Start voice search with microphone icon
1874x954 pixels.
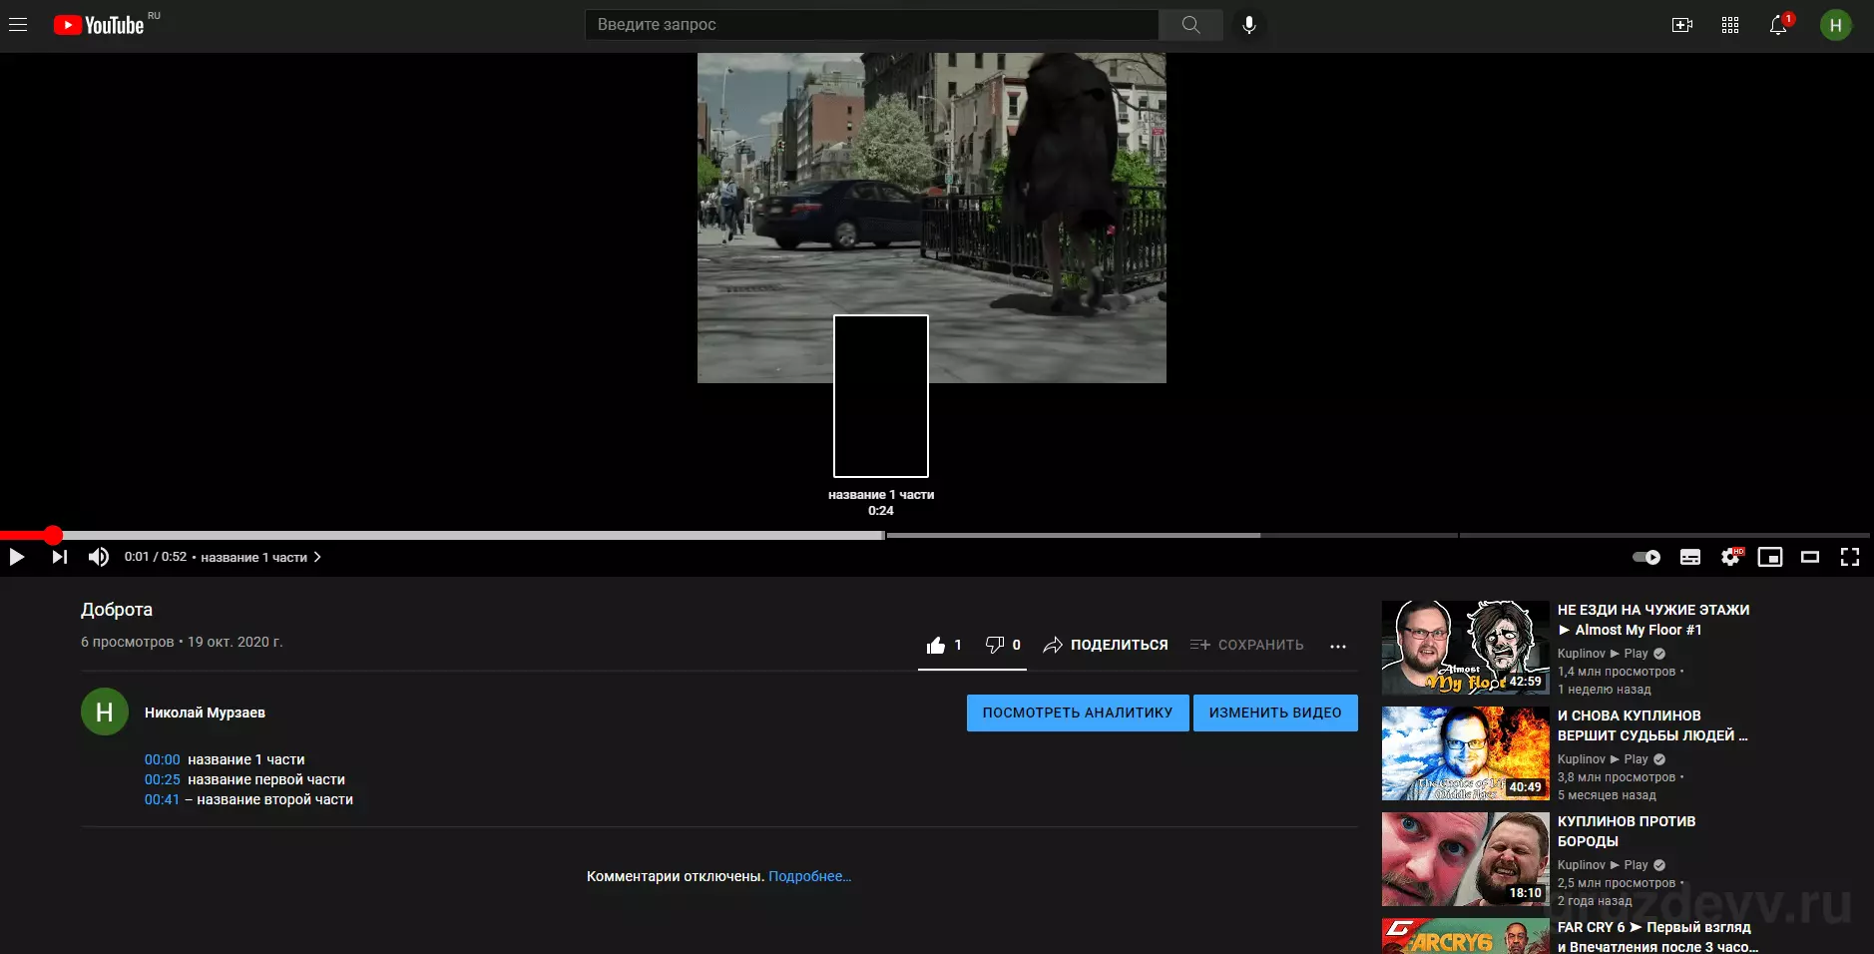click(x=1248, y=25)
